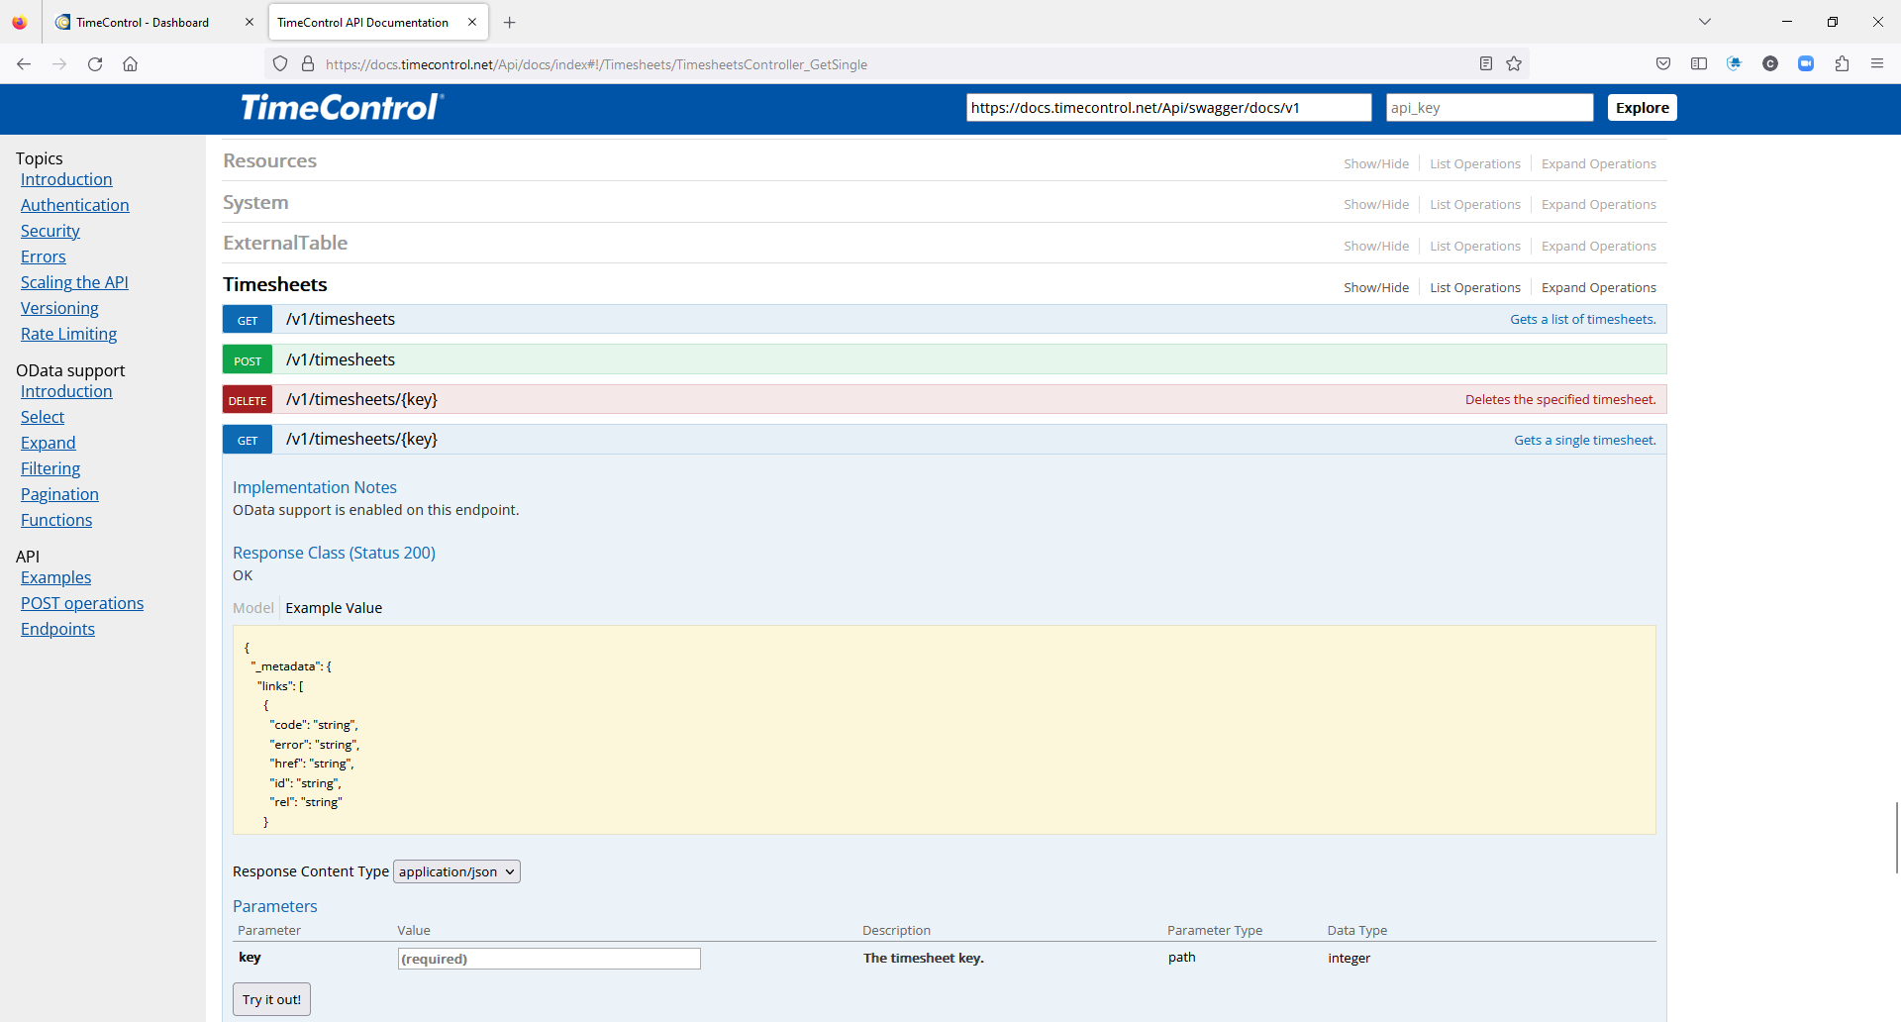The width and height of the screenshot is (1901, 1022).
Task: Bookmark this page with star icon
Action: pyautogui.click(x=1514, y=64)
